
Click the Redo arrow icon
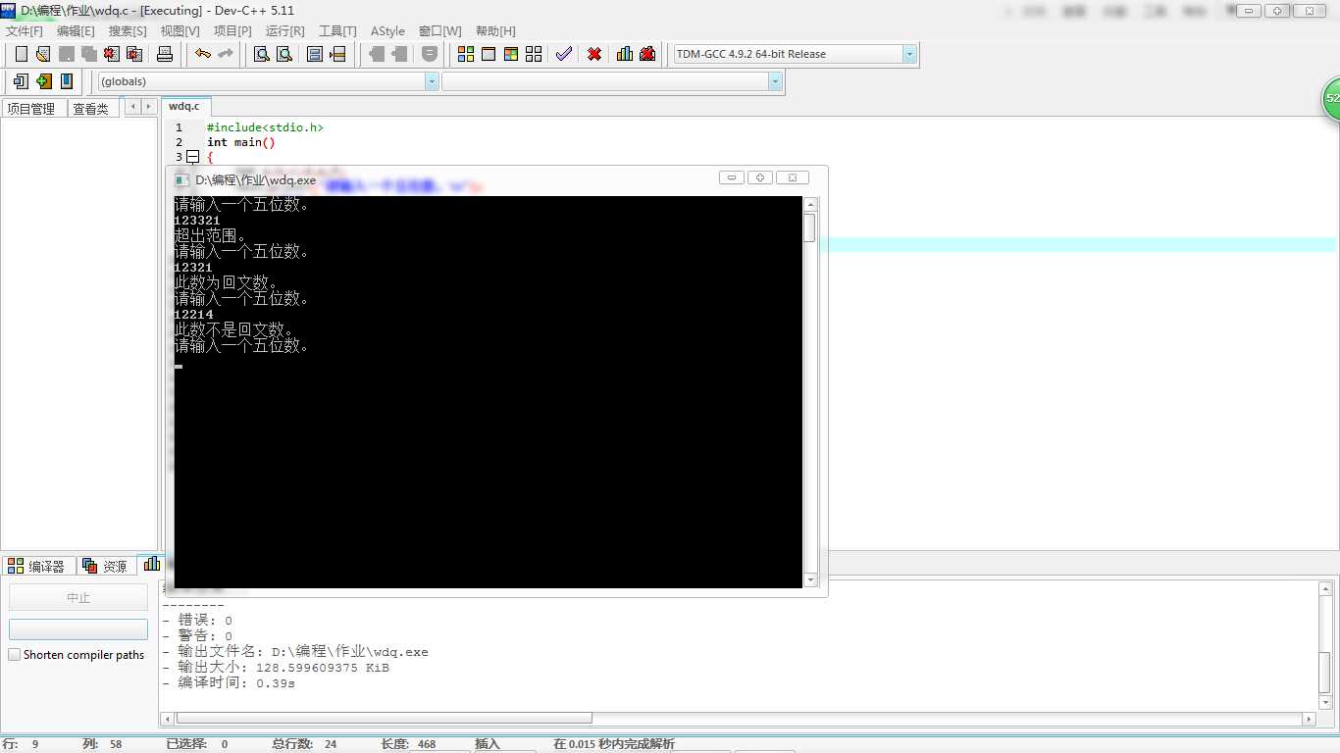226,54
